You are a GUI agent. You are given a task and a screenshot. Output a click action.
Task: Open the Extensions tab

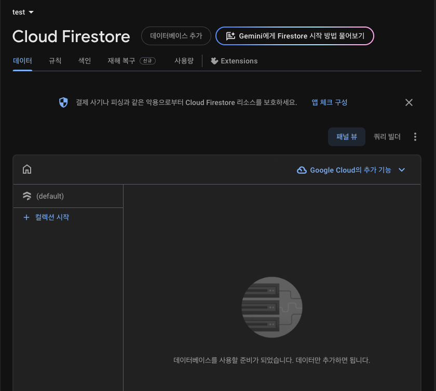click(x=234, y=61)
